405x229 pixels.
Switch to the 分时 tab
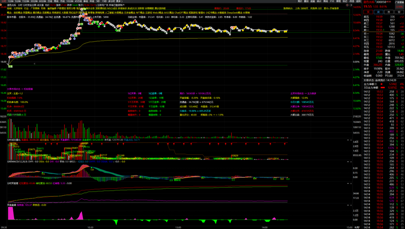point(3,1)
